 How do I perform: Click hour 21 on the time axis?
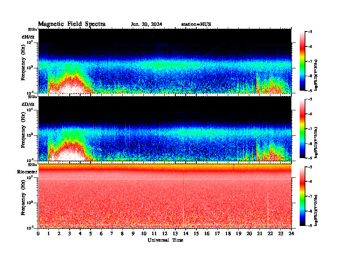pyautogui.click(x=259, y=233)
